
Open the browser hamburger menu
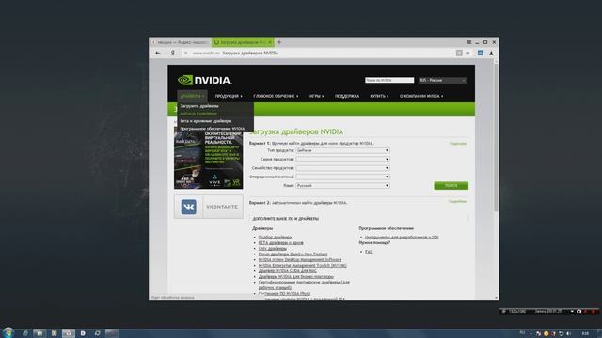pyautogui.click(x=468, y=42)
